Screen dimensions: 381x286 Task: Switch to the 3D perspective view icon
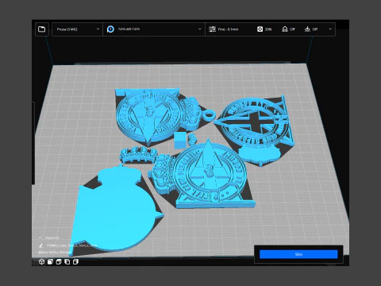pyautogui.click(x=41, y=261)
